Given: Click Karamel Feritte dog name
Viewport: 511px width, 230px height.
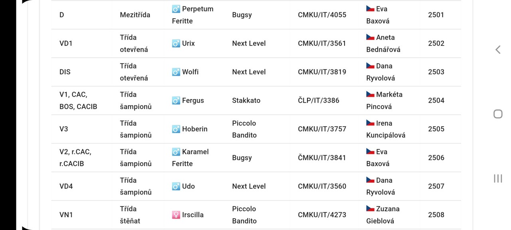Looking at the screenshot, I should [x=190, y=158].
